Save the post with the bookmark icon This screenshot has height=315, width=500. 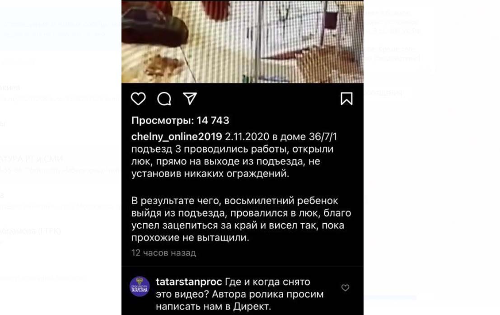[x=346, y=99]
